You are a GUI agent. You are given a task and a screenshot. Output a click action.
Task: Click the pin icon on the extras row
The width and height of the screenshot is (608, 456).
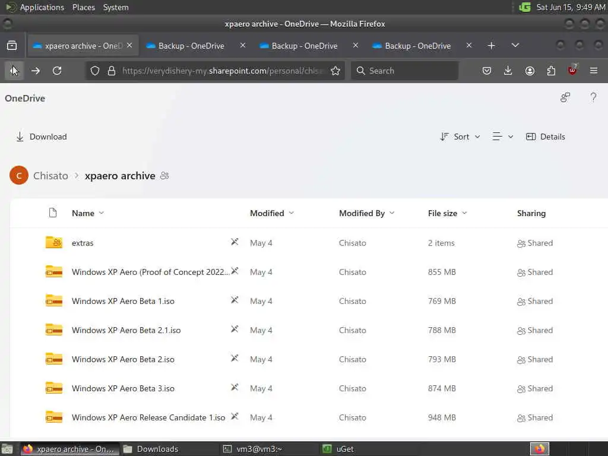[235, 242]
